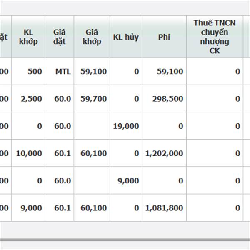This screenshot has height=250, width=250.
Task: Click the "Giá đặt" column header
Action: (60, 37)
